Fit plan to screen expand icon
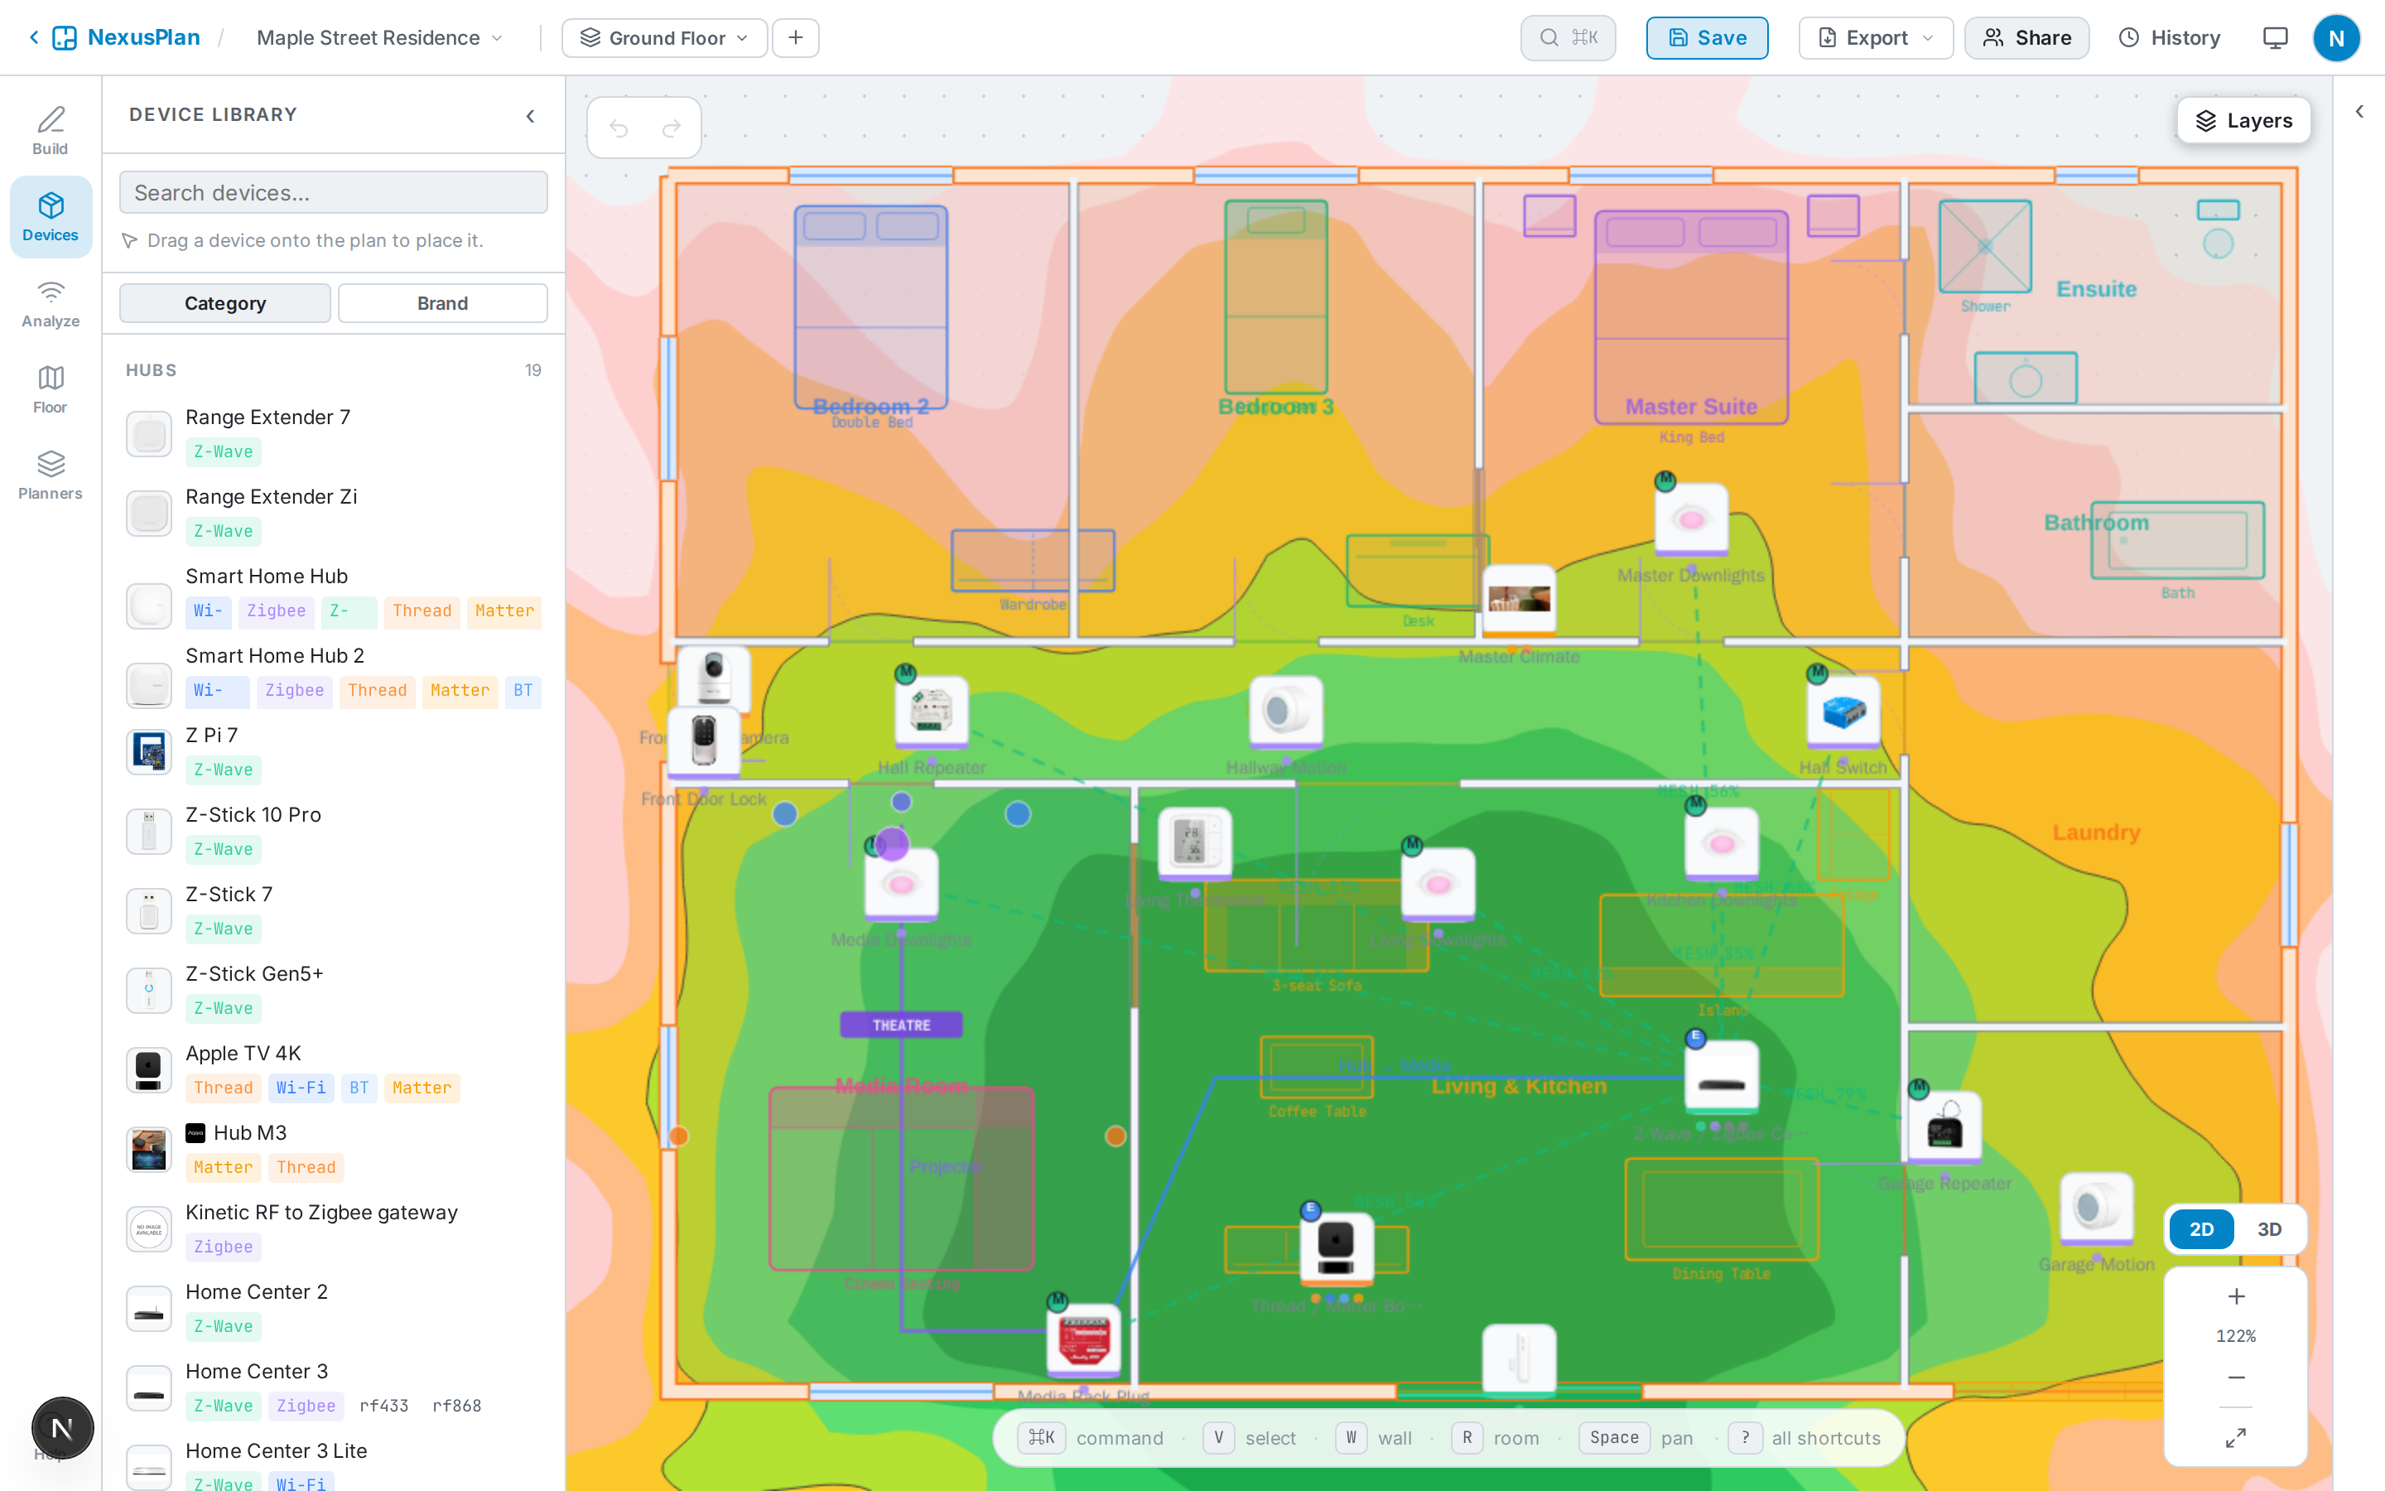Viewport: 2385px width, 1491px height. pos(2235,1438)
